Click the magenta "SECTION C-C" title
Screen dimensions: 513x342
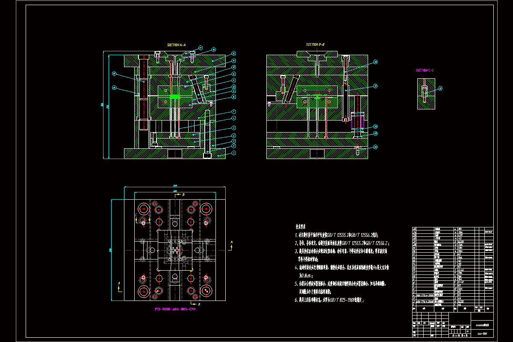pos(425,70)
